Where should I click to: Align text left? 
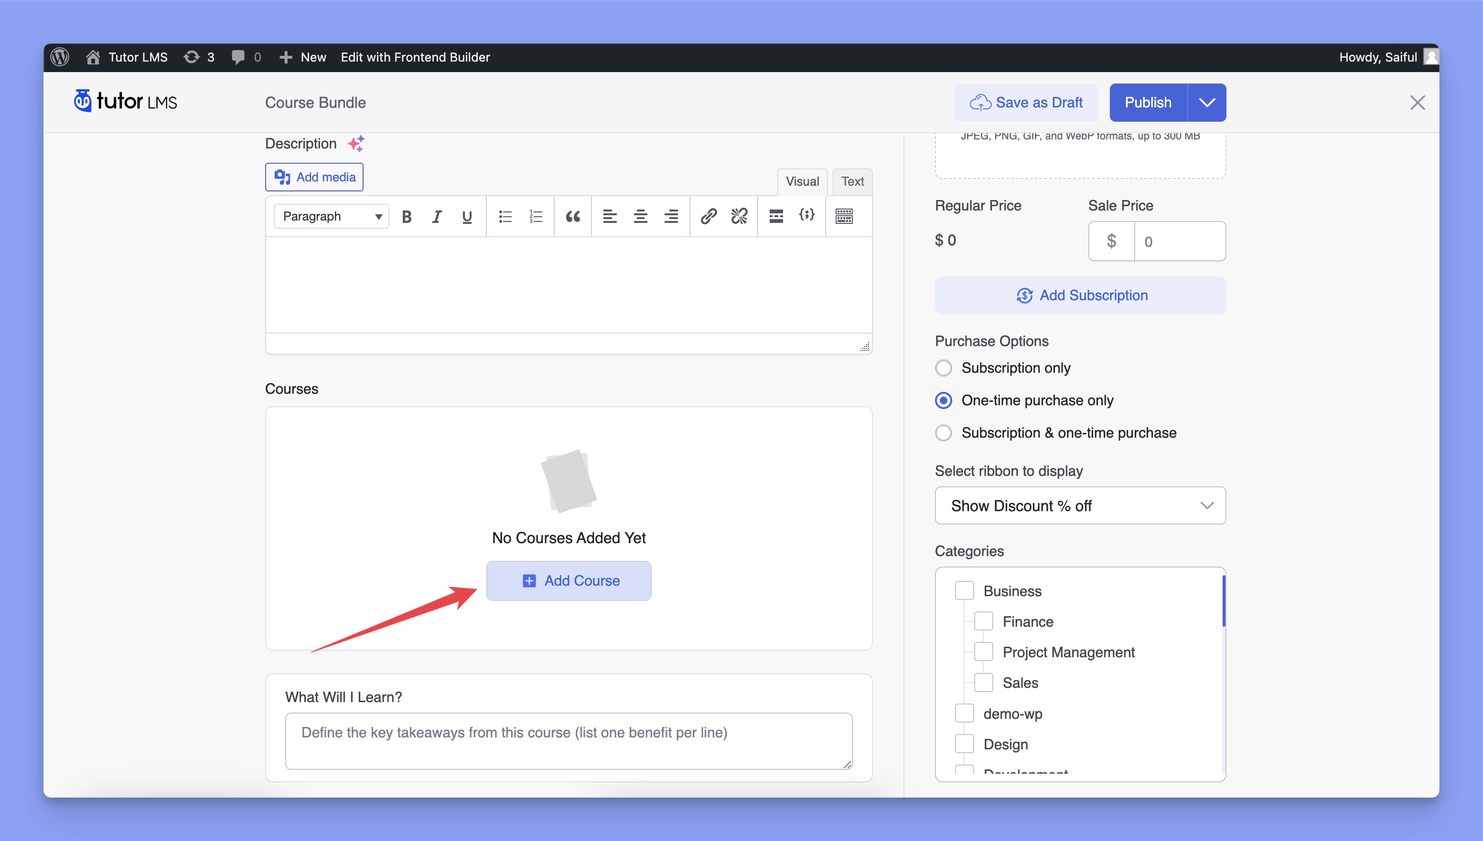coord(610,216)
